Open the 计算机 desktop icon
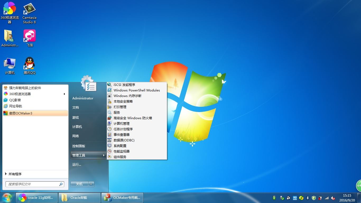This screenshot has width=361, height=203. [x=10, y=66]
